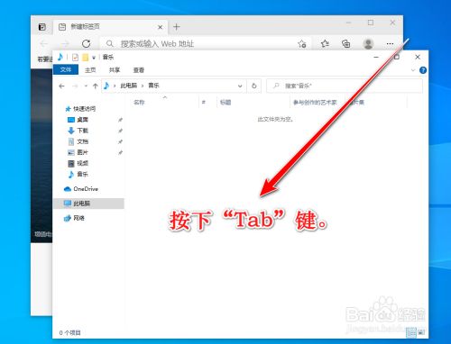Screen dimensions: 451x344
Task: Switch to large icons view in status bar
Action: click(421, 332)
